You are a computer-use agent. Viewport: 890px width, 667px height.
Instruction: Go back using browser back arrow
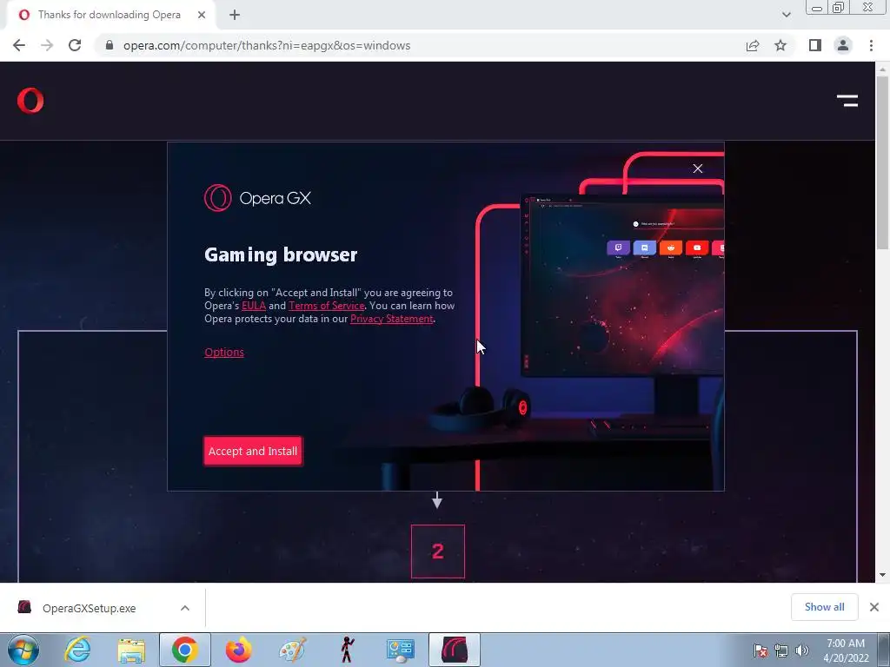19,45
